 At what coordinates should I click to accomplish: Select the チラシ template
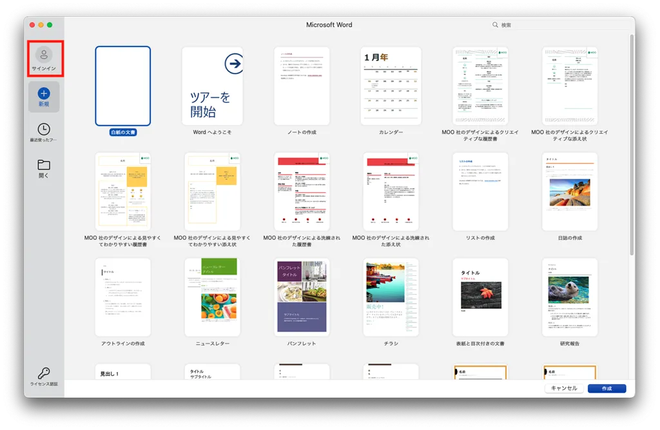(x=391, y=297)
